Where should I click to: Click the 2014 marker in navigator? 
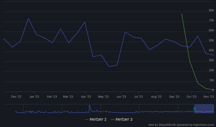27,112
